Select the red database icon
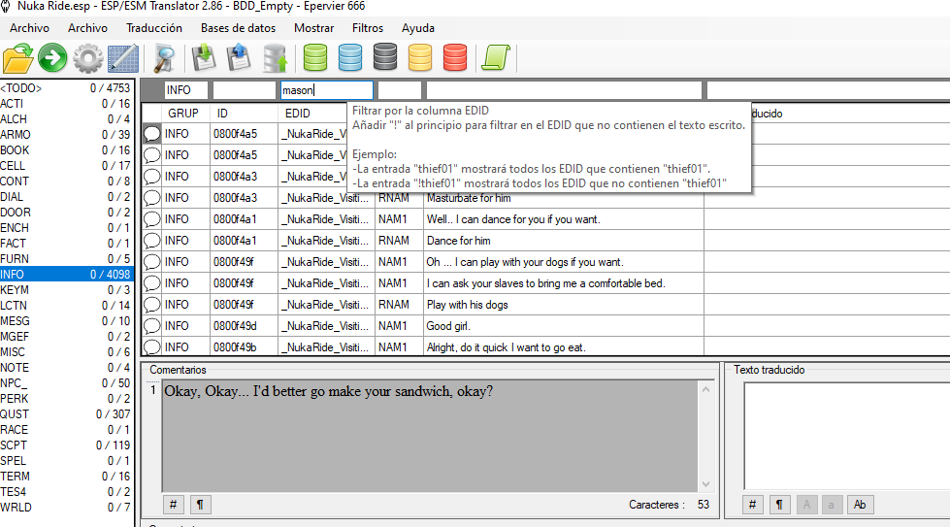This screenshot has width=950, height=527. 455,57
